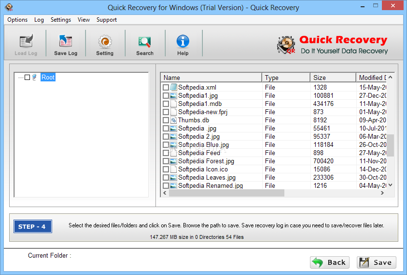Sort by the Name column header
Image resolution: width=407 pixels, height=275 pixels.
211,78
